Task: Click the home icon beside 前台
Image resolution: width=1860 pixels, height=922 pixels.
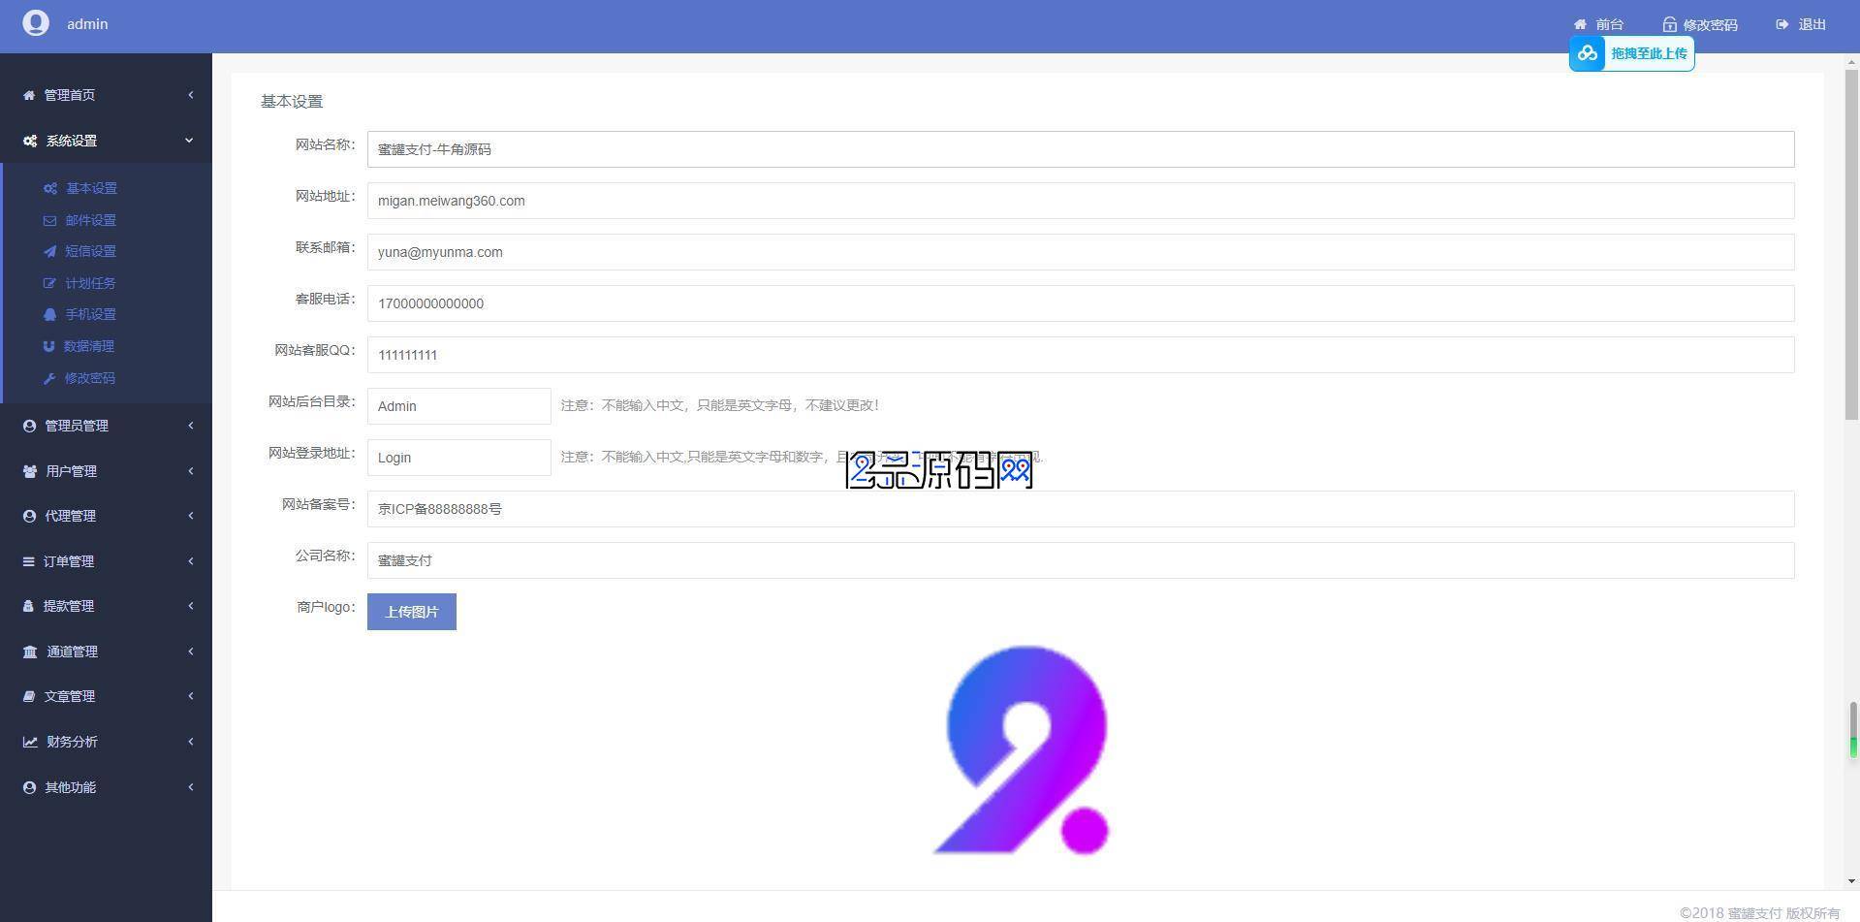Action: tap(1580, 24)
